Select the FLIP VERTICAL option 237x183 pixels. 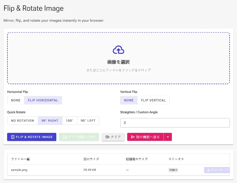tap(153, 100)
